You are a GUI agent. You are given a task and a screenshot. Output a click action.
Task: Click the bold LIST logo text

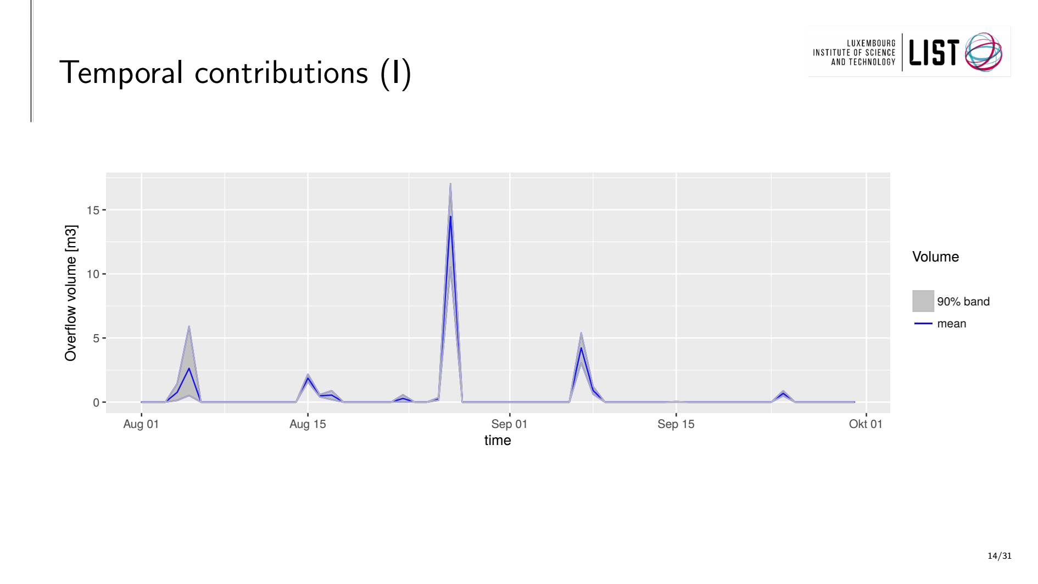click(x=934, y=53)
